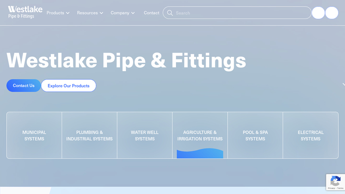Click the Westlake Pipe & Fittings logo
The height and width of the screenshot is (194, 345).
[25, 13]
